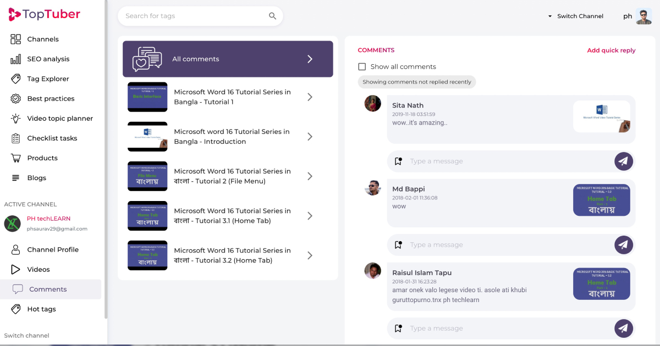The height and width of the screenshot is (346, 660).
Task: Open quick reply bookmark under Md Bappi's comment
Action: 399,244
